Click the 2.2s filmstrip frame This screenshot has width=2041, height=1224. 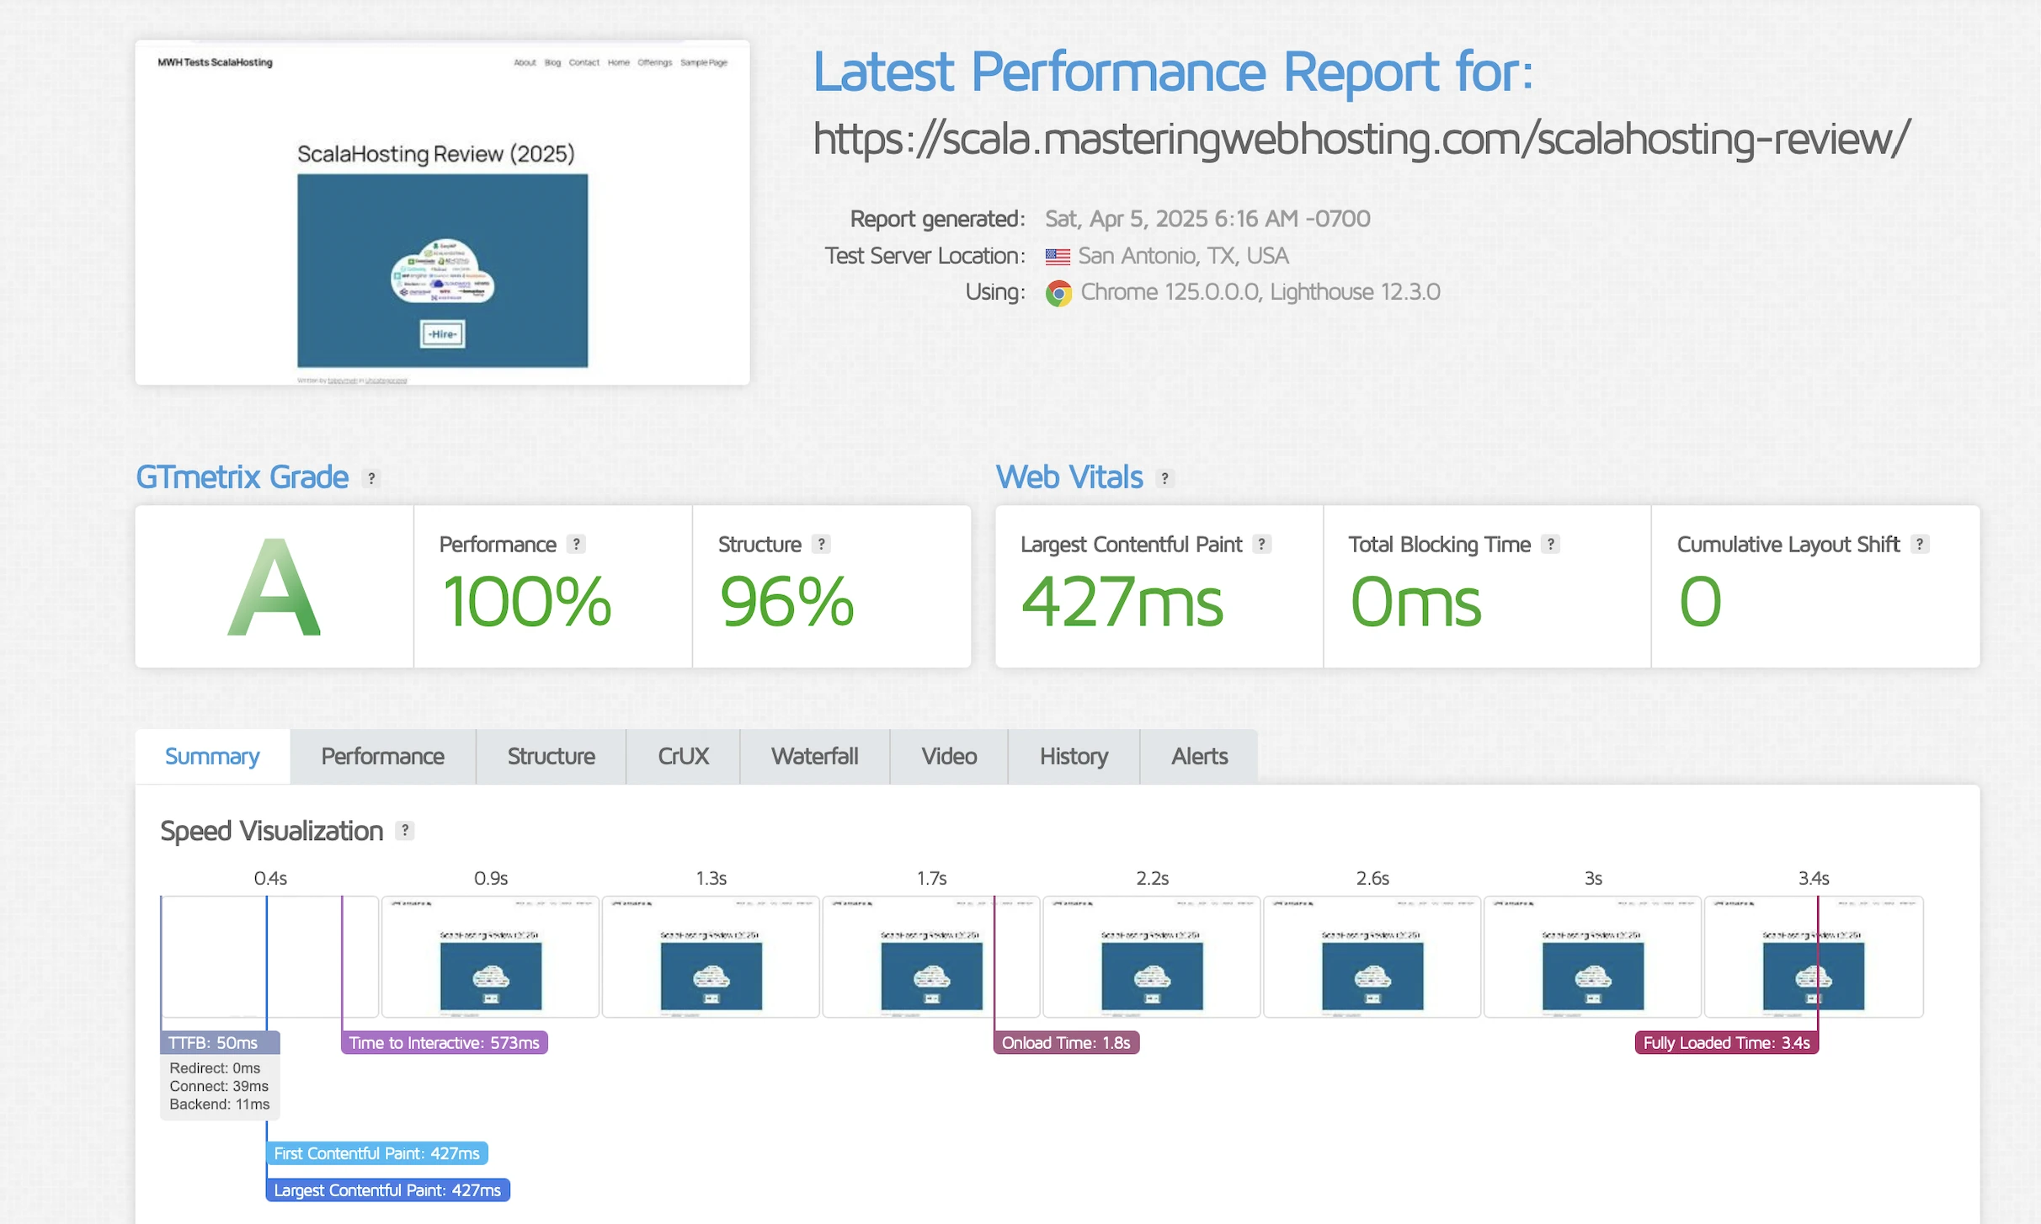1152,956
